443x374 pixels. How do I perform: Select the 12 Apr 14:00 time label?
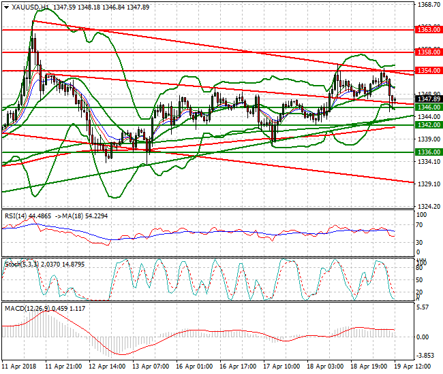107,367
